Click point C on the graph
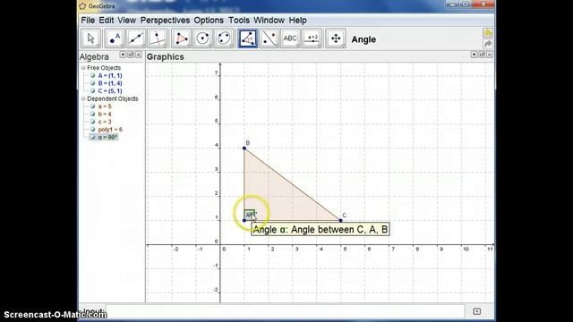 [x=340, y=221]
